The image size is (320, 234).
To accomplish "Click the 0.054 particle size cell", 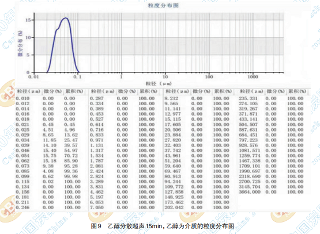I will pyautogui.click(x=22, y=156).
